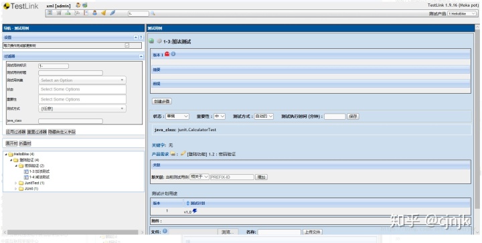The width and height of the screenshot is (482, 243).
Task: Click the document report toolbar icon
Action: point(86,13)
